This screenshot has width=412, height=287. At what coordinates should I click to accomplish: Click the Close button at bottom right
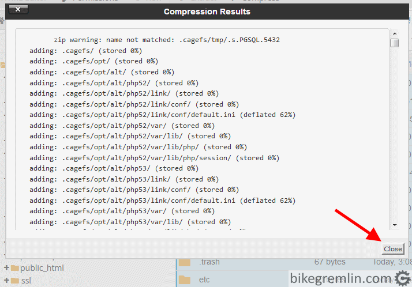click(393, 249)
